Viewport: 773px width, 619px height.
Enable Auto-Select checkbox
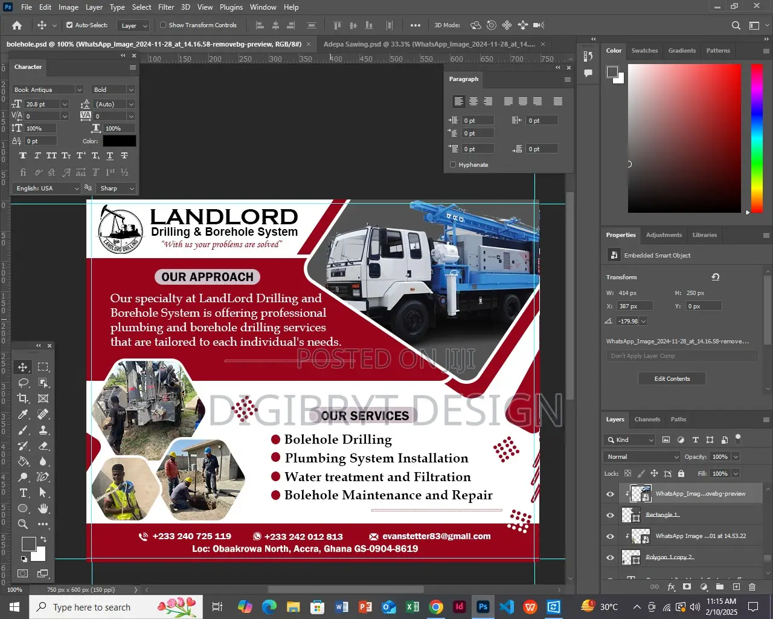pos(69,25)
